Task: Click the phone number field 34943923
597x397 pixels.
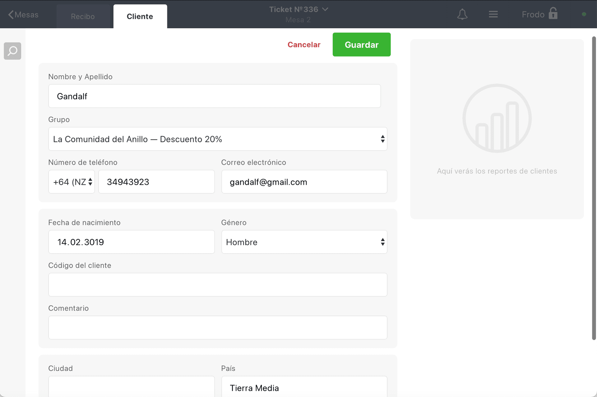Action: coord(156,182)
